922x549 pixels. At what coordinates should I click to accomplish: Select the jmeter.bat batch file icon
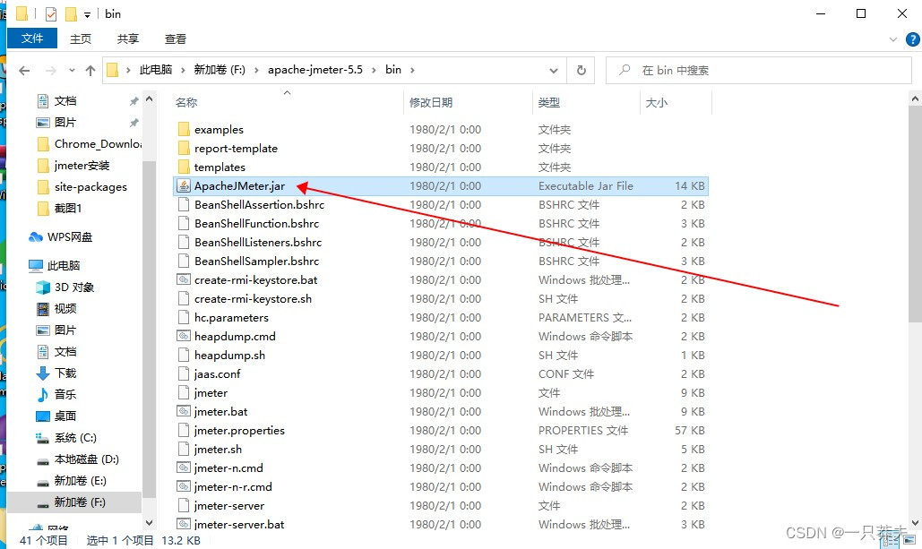point(184,411)
